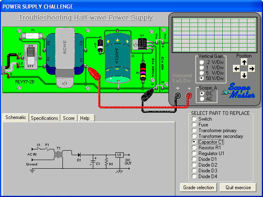Set vertical gain to 50 V/Div
The image size is (263, 197).
[212, 78]
